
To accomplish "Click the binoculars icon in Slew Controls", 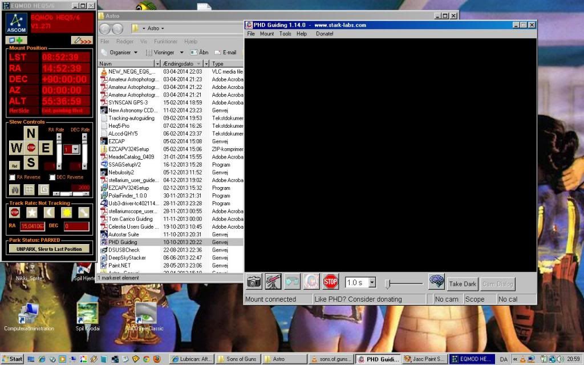I will (14, 189).
